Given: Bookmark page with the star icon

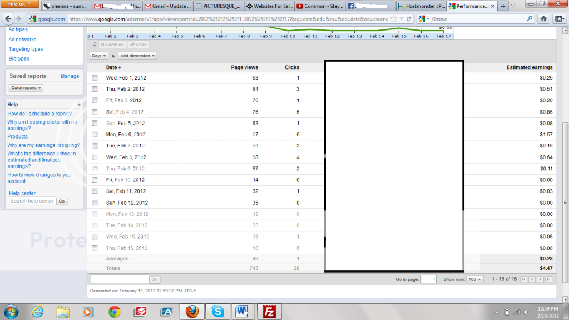Looking at the screenshot, I should [x=394, y=19].
